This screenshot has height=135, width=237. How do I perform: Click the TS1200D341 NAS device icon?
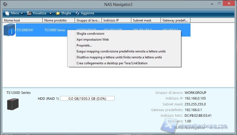coord(9,30)
